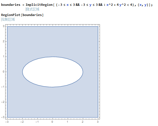
Task: Select the white elliptical hole in the plot
Action: pyautogui.click(x=53, y=72)
